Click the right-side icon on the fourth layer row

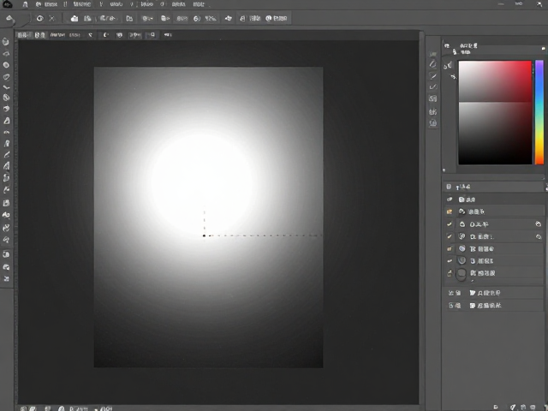tap(539, 236)
